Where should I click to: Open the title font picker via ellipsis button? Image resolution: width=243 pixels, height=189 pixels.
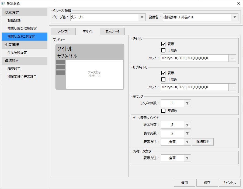tap(232, 58)
